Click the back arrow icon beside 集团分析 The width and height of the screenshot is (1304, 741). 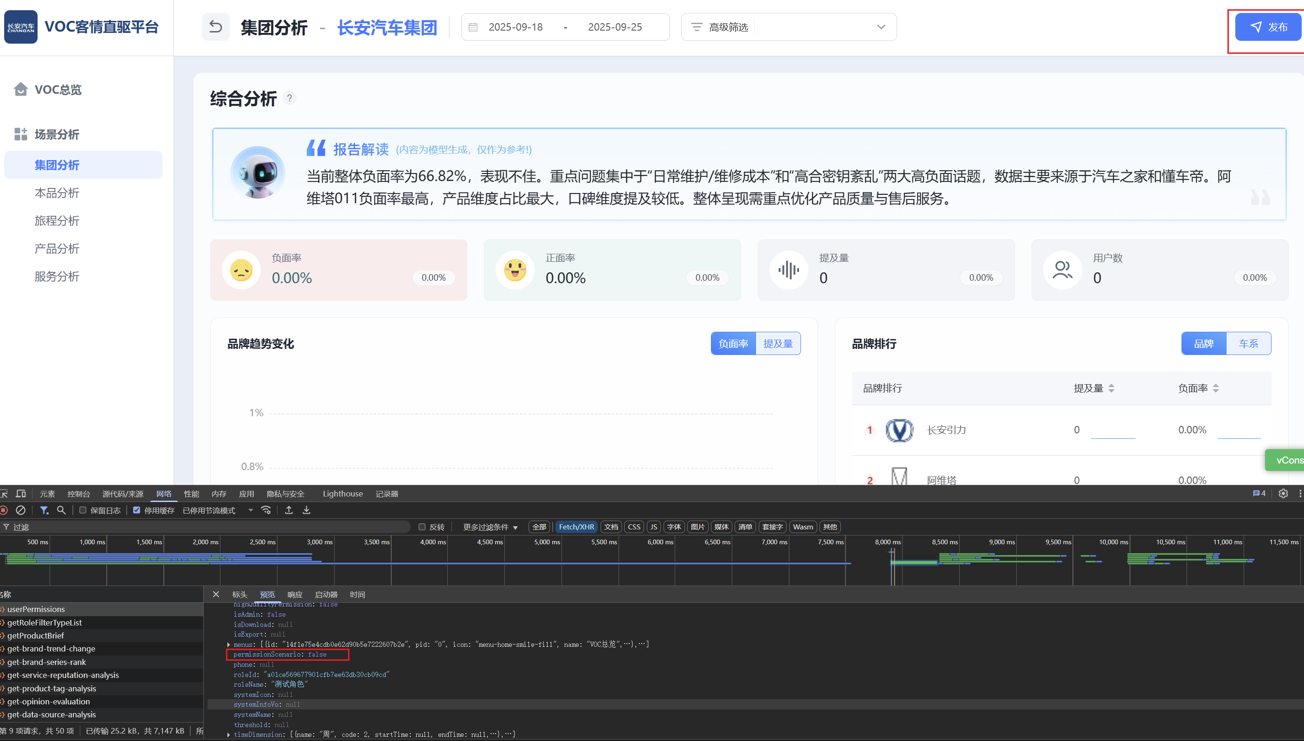point(215,27)
